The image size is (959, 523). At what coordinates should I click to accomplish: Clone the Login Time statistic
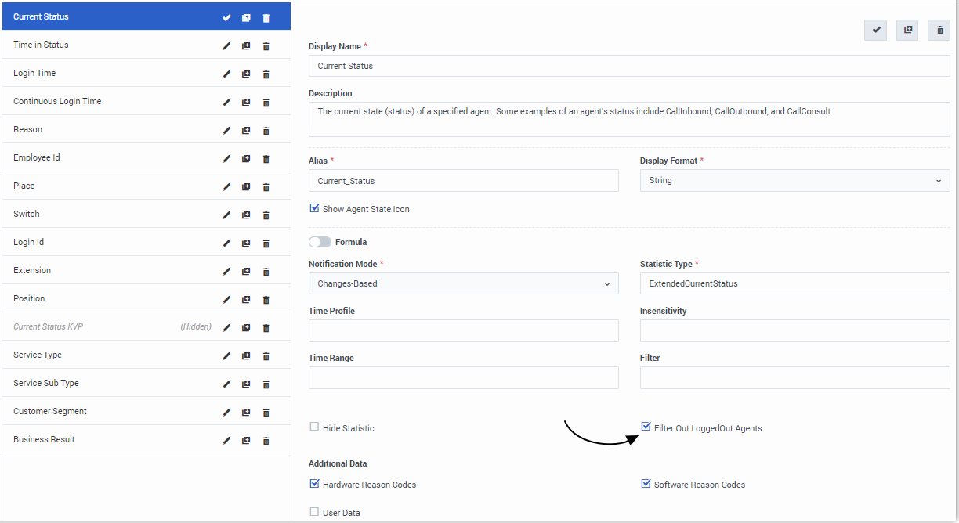pyautogui.click(x=246, y=74)
